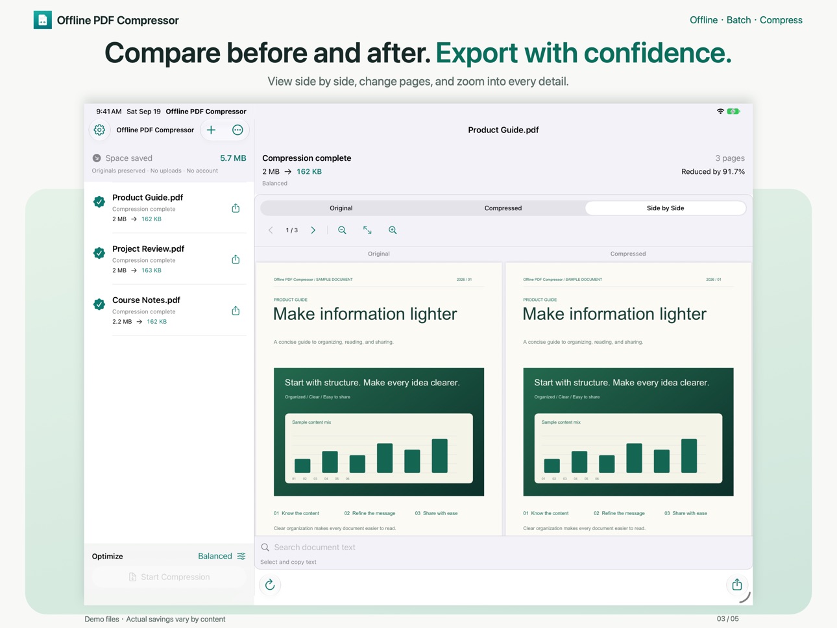Click the 3 pages label
Screen dimensions: 837x628
click(x=730, y=158)
